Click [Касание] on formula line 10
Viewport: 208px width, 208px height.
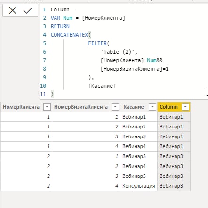[x=102, y=86]
